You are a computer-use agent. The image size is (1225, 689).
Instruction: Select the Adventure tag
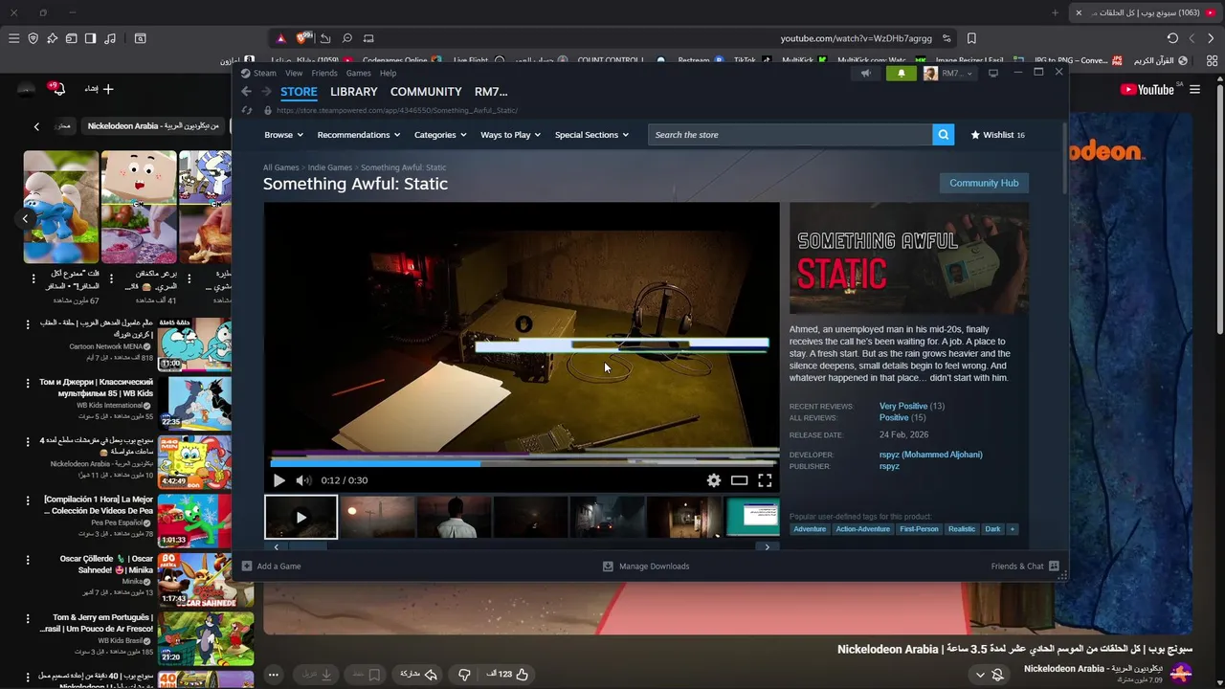click(x=810, y=529)
